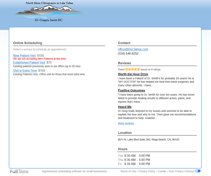Click the Cookie link in footer
211x176 pixels.
162,172
